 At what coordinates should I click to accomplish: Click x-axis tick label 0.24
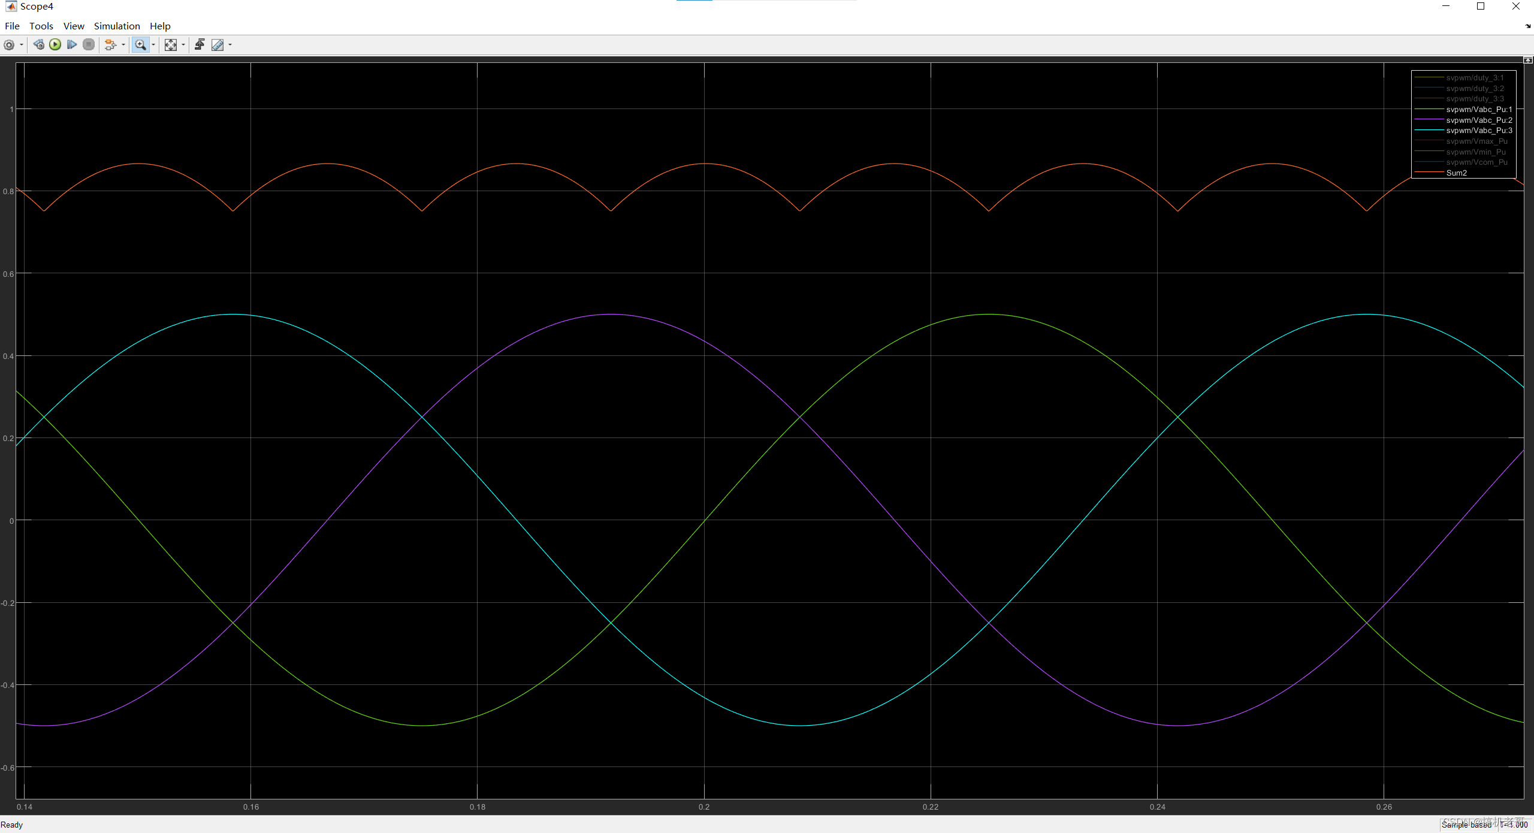[x=1158, y=807]
